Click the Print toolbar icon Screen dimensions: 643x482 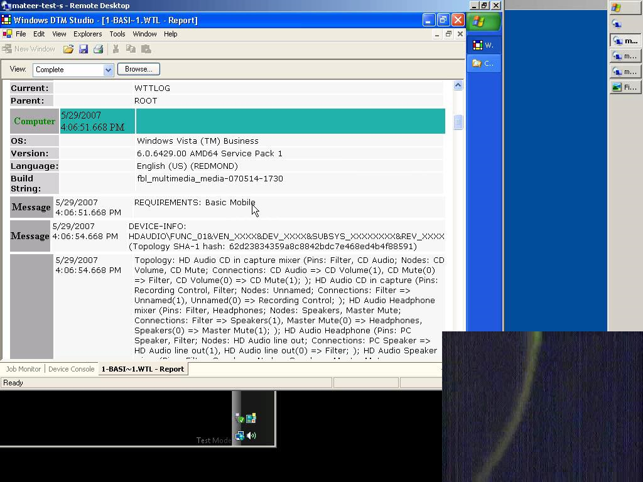pyautogui.click(x=98, y=49)
